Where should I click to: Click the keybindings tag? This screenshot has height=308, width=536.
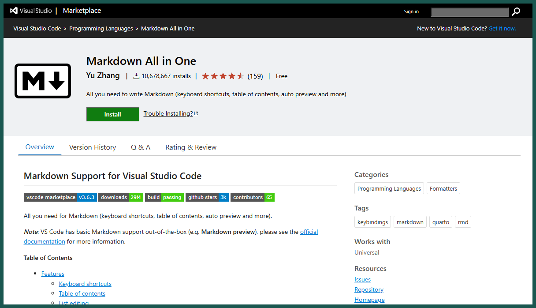(372, 222)
